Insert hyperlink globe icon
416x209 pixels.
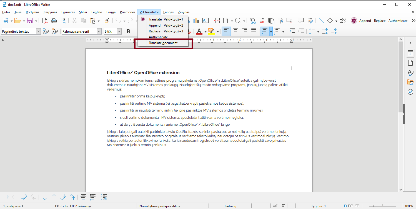point(252,20)
